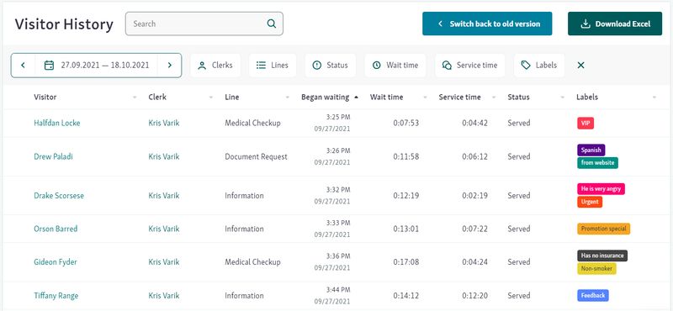The width and height of the screenshot is (673, 311).
Task: Clear all filters with the X icon
Action: coord(580,66)
